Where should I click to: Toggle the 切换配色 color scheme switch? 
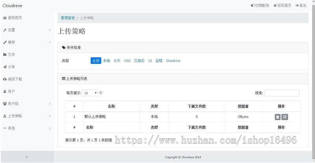[x=253, y=5]
